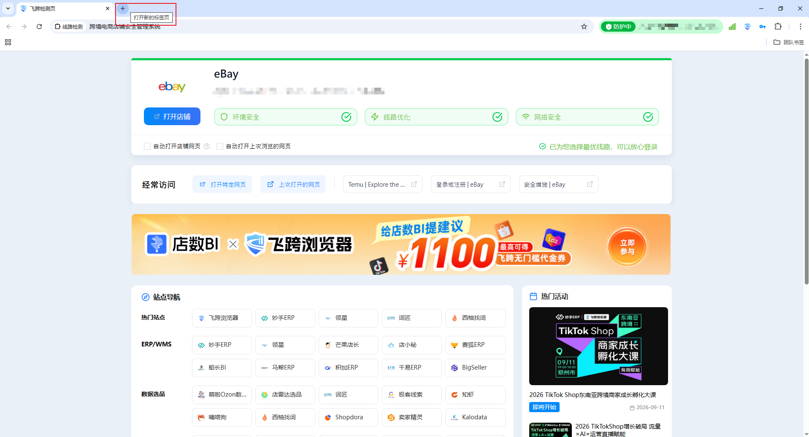Viewport: 809px width, 437px height.
Task: Open 词匠 in the 数据选品 section
Action: (349, 395)
